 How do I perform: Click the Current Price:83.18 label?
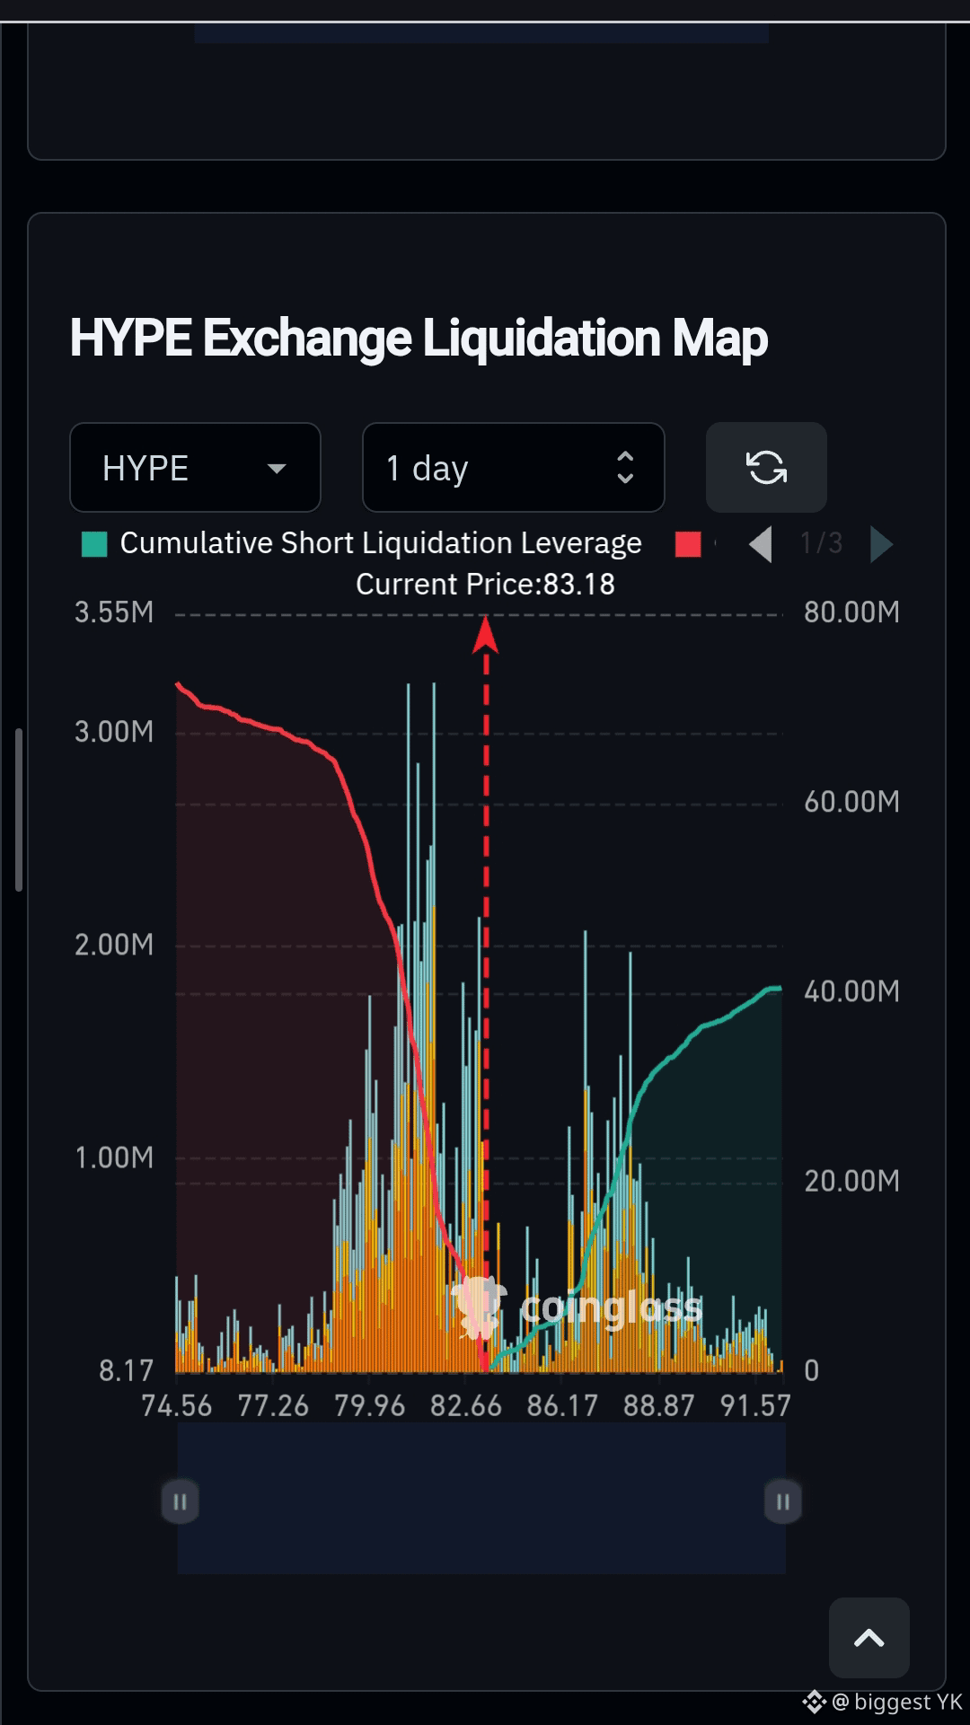point(485,585)
